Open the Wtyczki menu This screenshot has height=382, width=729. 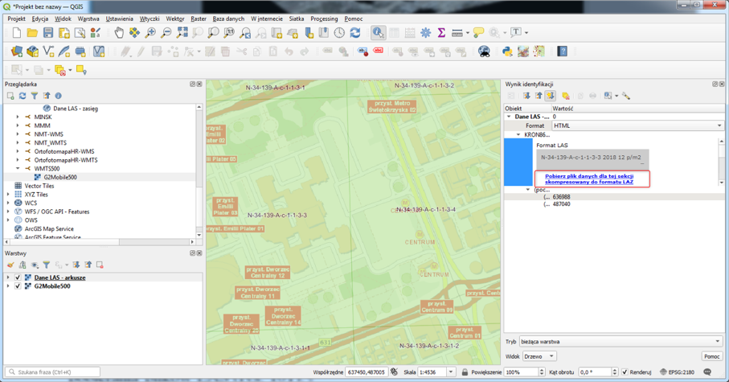[x=149, y=19]
